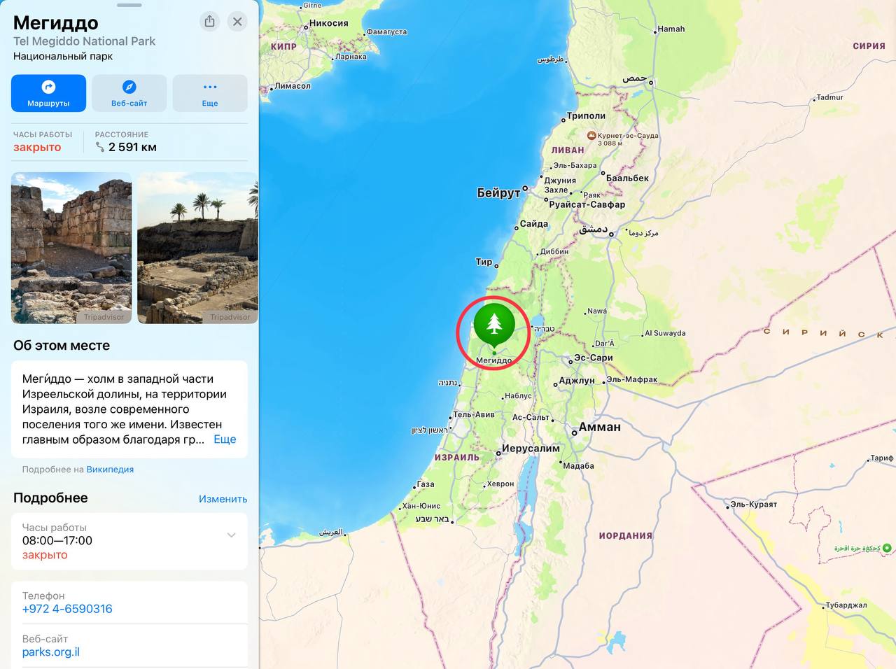Open the Википедия link
Image resolution: width=896 pixels, height=669 pixels.
pyautogui.click(x=110, y=470)
